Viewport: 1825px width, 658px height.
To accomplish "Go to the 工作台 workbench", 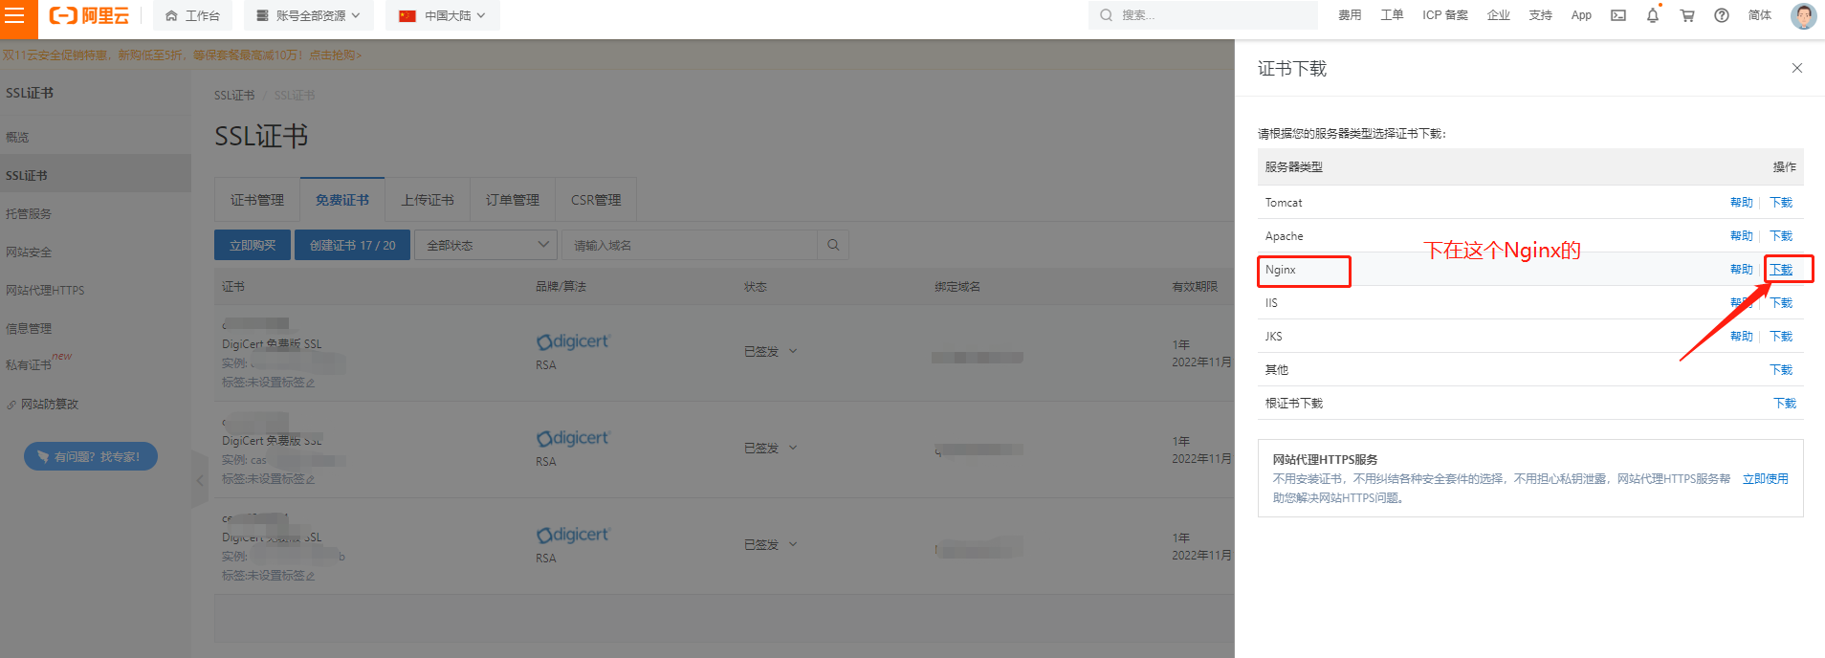I will (192, 15).
